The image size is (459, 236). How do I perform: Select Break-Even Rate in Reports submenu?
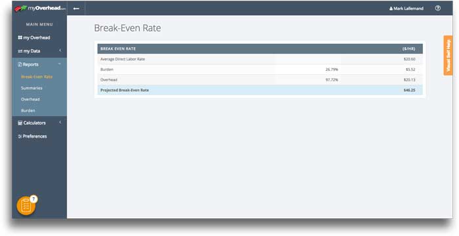pos(37,77)
